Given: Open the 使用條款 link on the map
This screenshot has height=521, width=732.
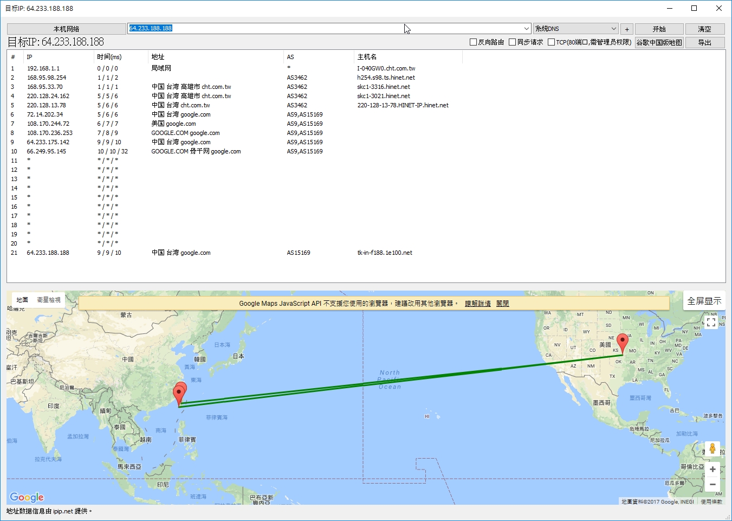Looking at the screenshot, I should (711, 501).
